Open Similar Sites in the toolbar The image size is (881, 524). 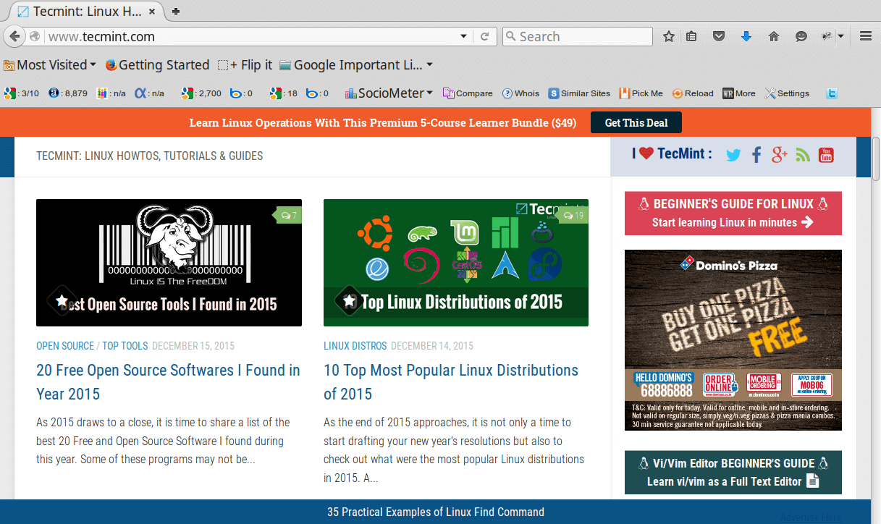tap(579, 93)
